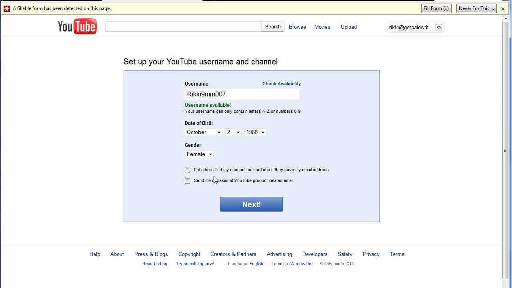The height and width of the screenshot is (288, 512).
Task: Open the Press & Blogs footer link
Action: [151, 254]
